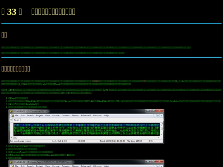Open the File menu in the ftc.txt window
The height and width of the screenshot is (167, 223).
pos(17,115)
